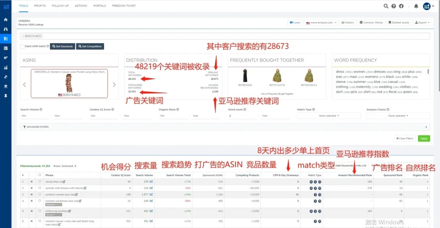Switch to the Portals tab

[x=100, y=6]
